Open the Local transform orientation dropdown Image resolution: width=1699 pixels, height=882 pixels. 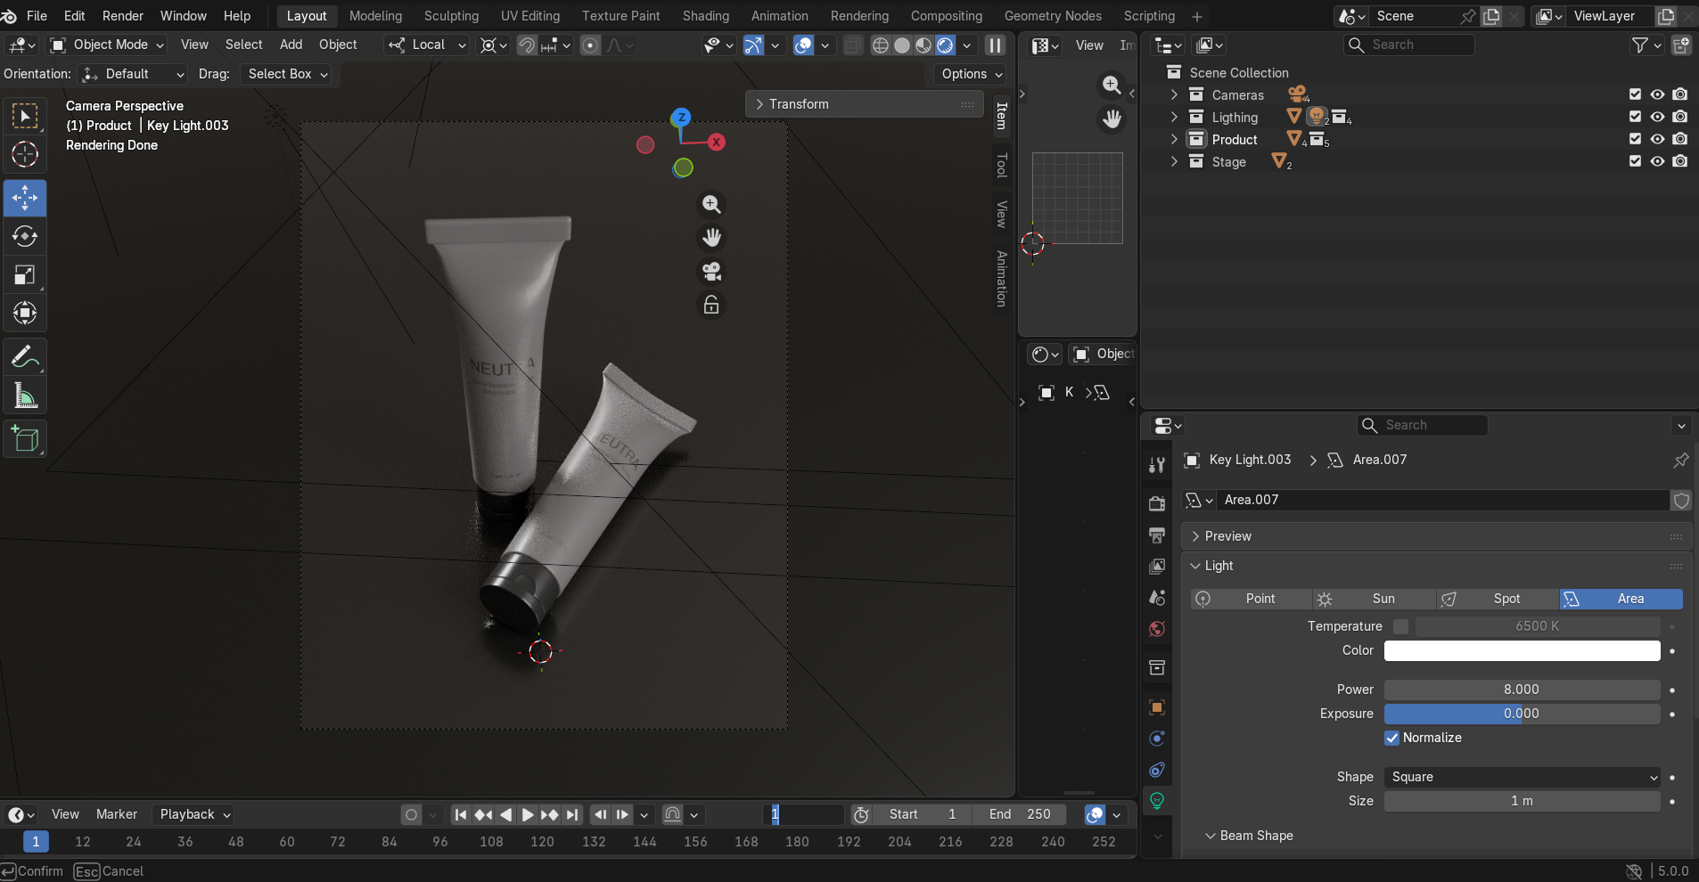pos(427,45)
